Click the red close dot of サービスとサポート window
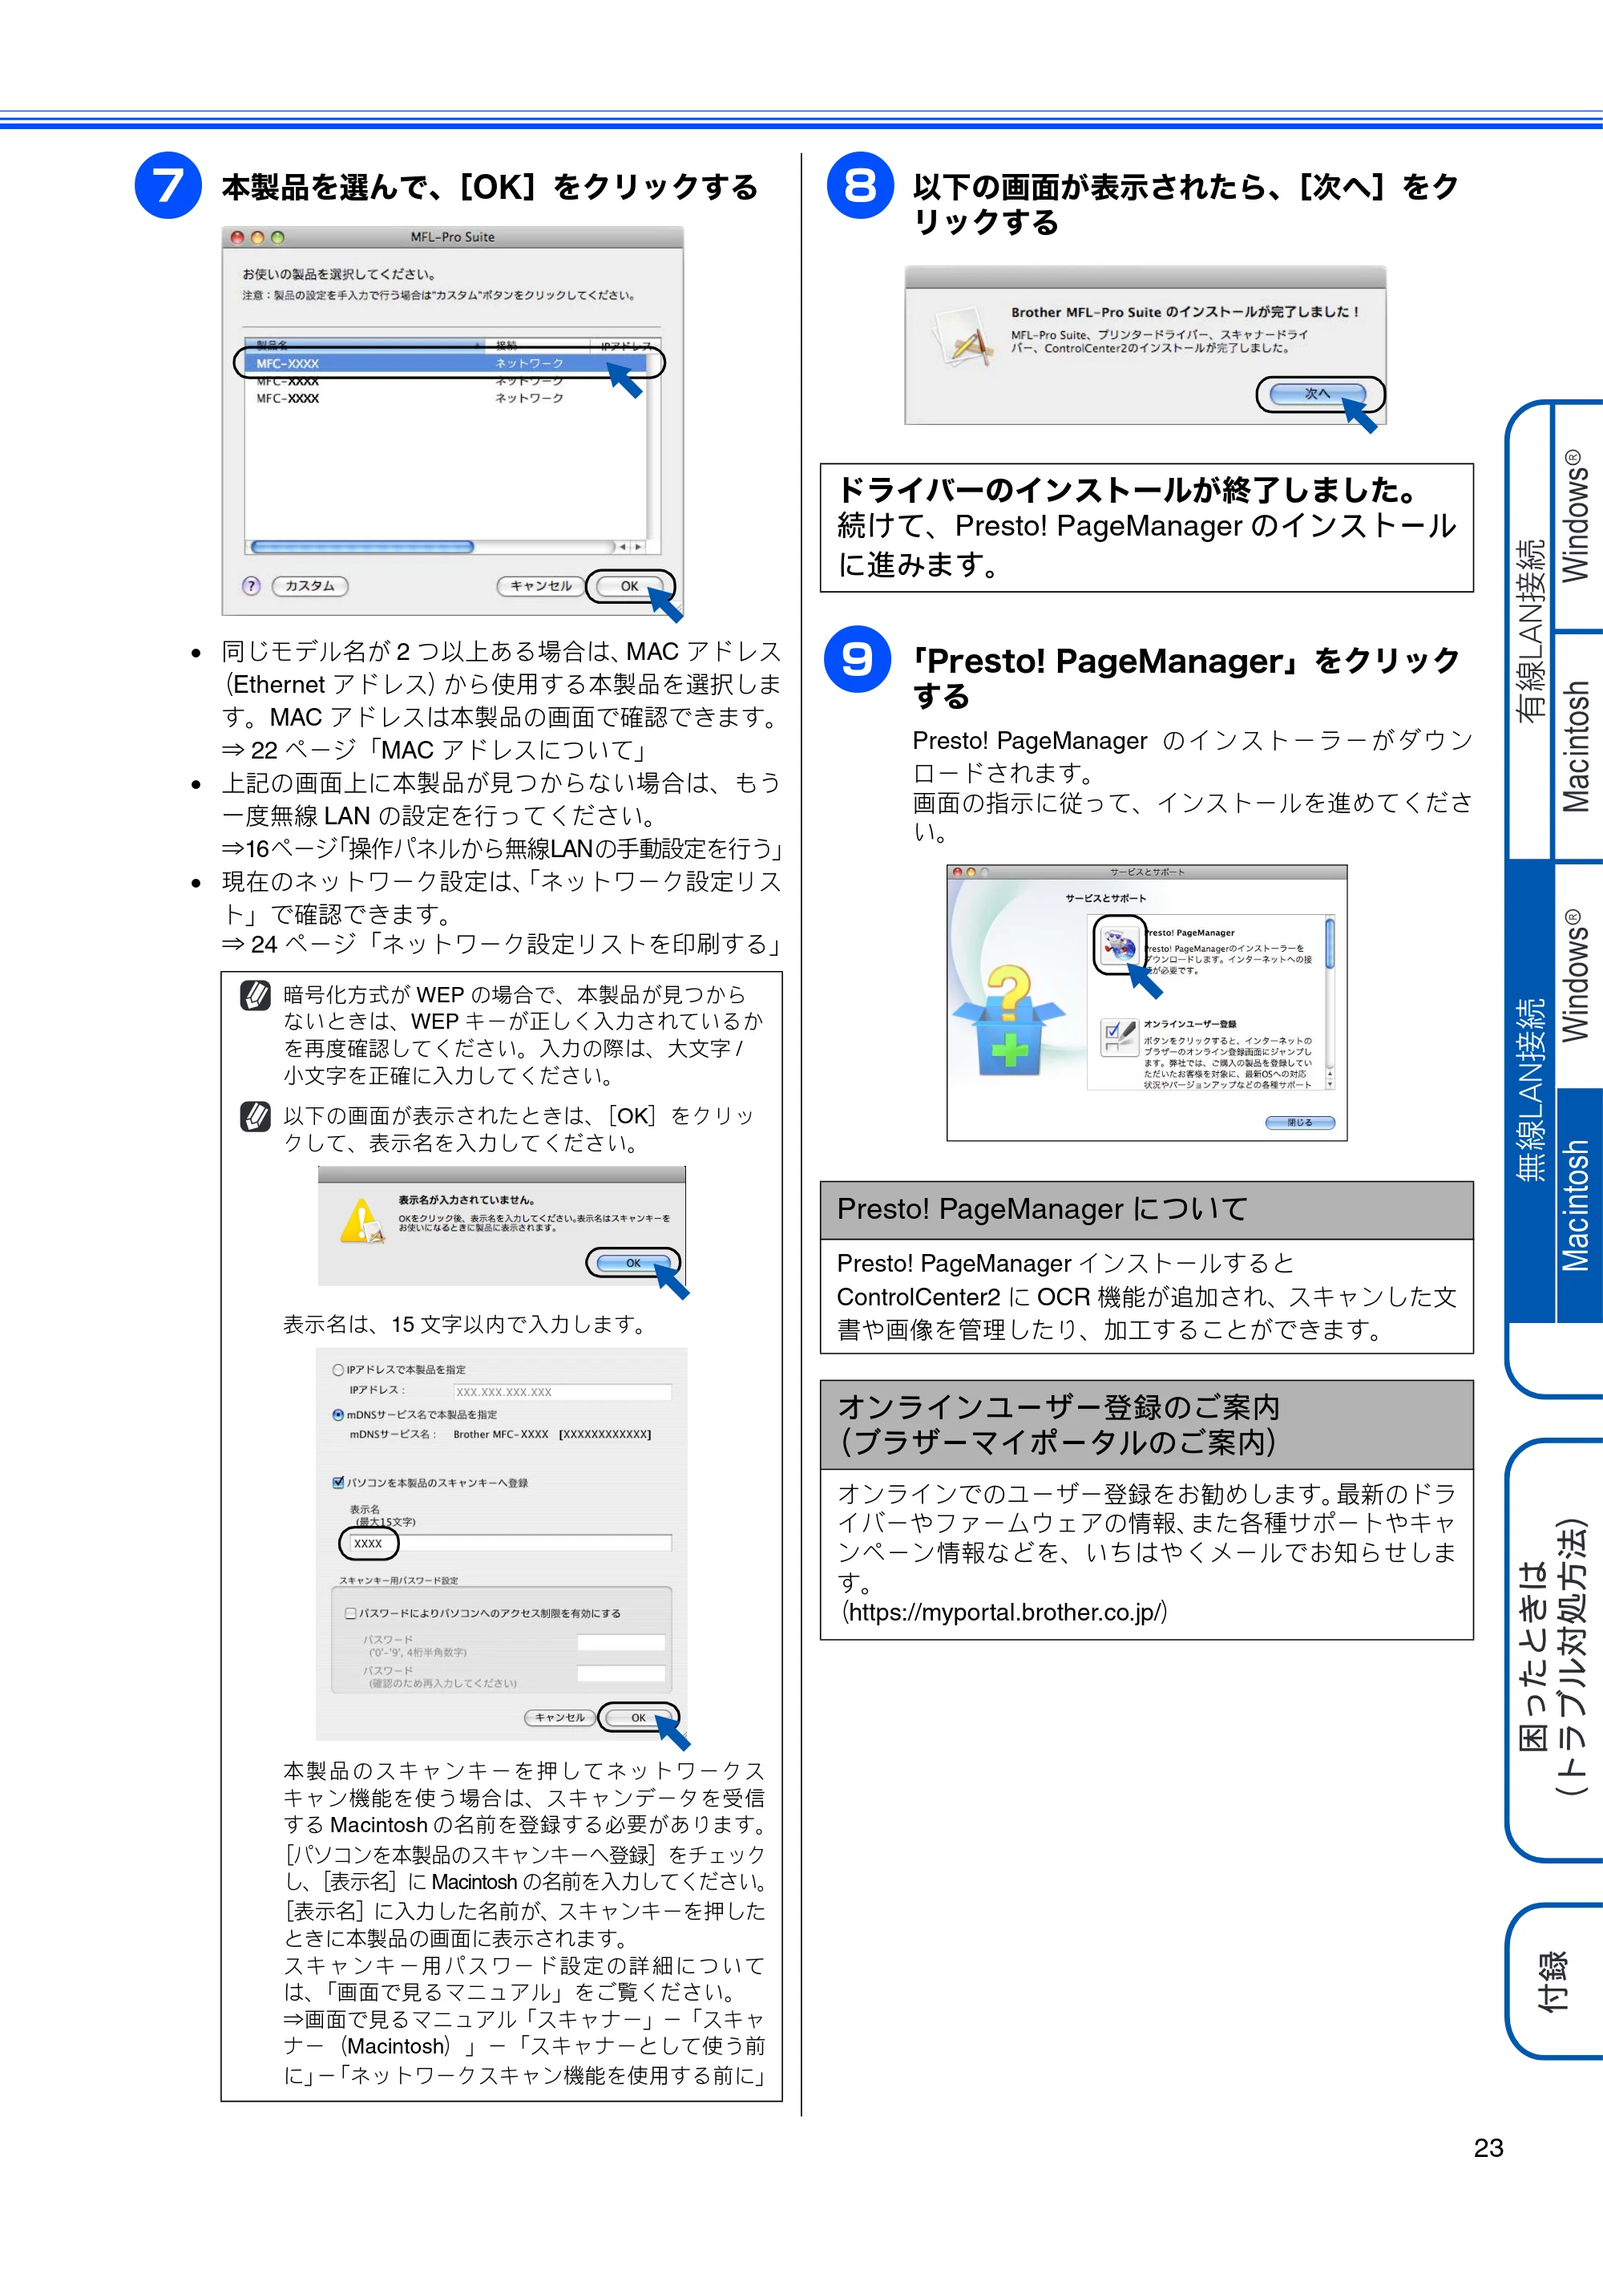 pos(957,872)
